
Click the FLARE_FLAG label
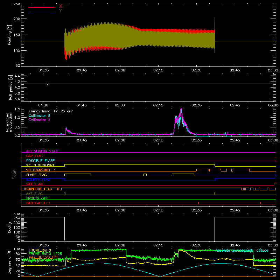pyautogui.click(x=36, y=175)
